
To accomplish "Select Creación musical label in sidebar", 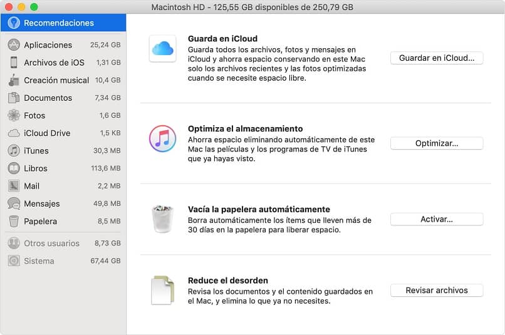I will [x=56, y=80].
